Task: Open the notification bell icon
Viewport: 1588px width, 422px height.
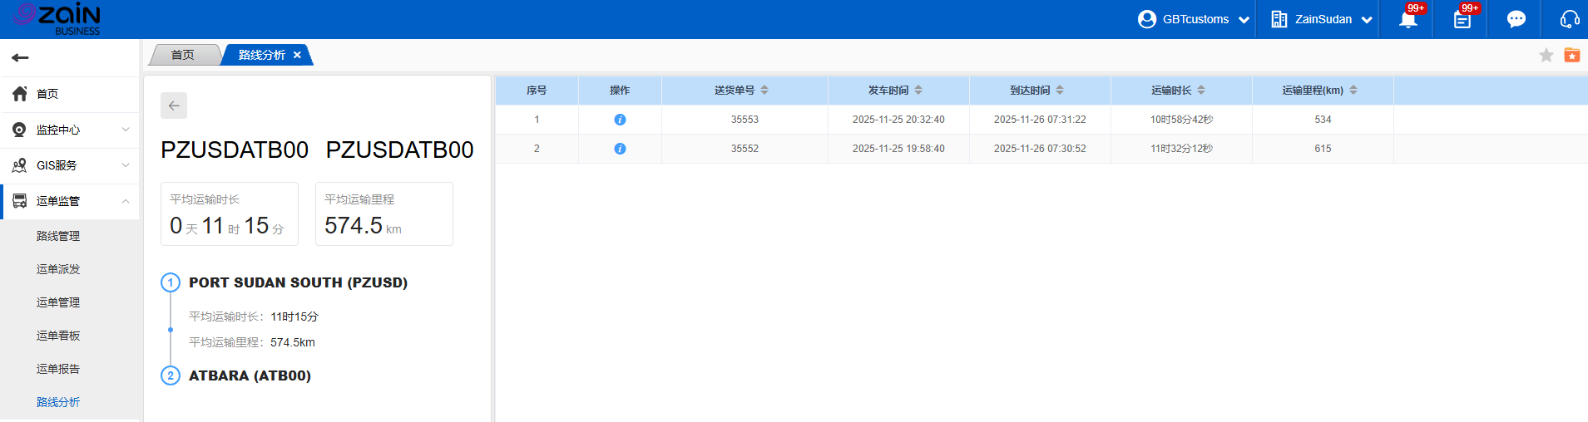Action: coord(1407,20)
